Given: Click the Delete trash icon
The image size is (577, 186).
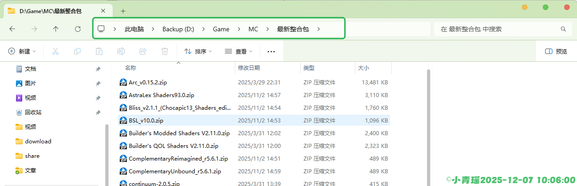Looking at the screenshot, I should pyautogui.click(x=165, y=51).
